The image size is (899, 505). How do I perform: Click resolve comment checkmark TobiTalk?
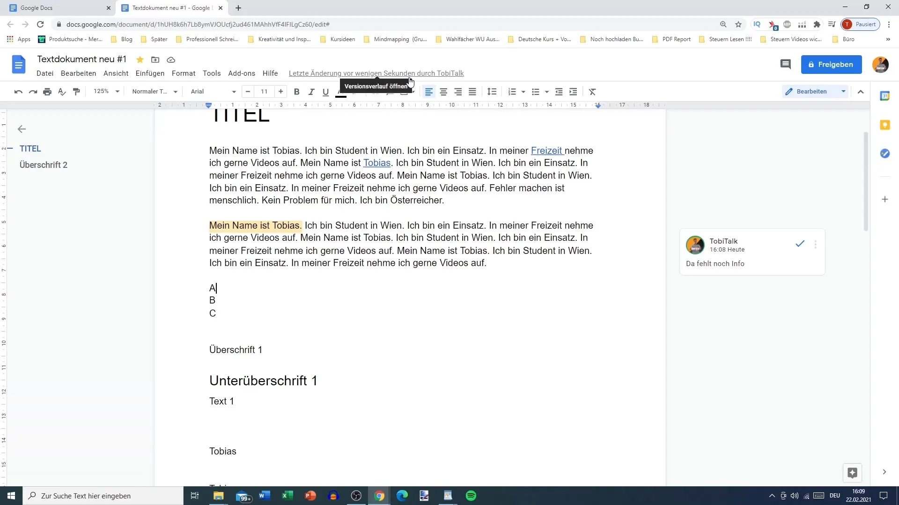point(800,243)
